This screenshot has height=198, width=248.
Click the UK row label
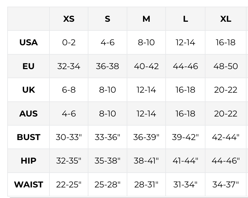pos(29,90)
